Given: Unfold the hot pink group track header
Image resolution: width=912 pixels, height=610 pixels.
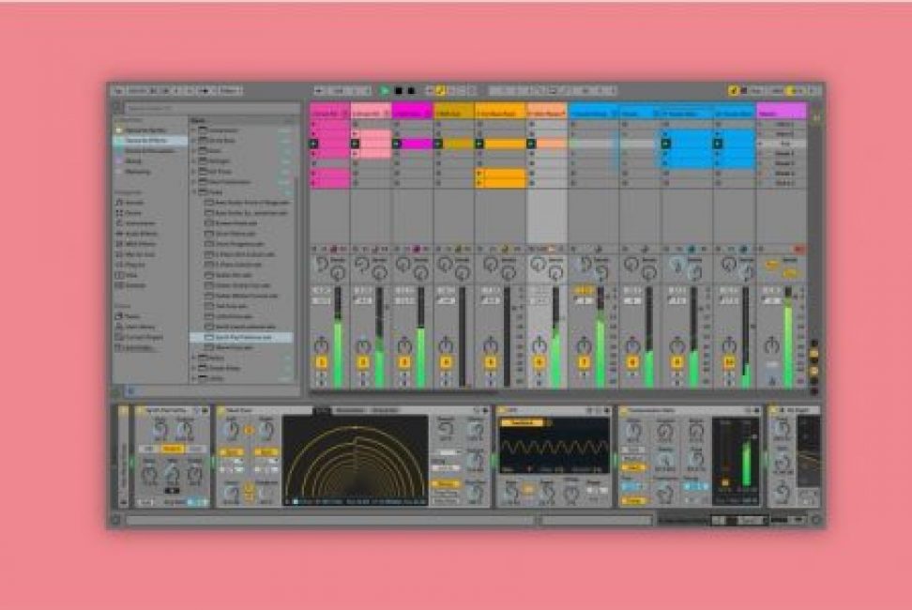Looking at the screenshot, I should click(x=344, y=114).
